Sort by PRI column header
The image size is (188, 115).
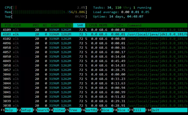(x=36, y=26)
